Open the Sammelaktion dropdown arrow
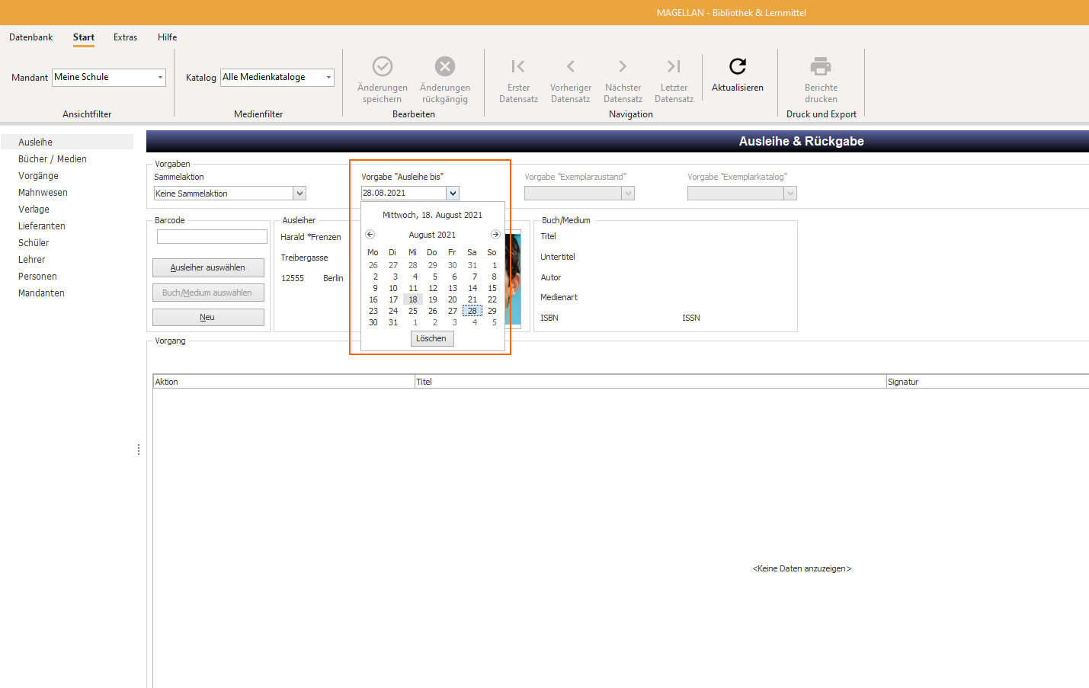 [299, 194]
